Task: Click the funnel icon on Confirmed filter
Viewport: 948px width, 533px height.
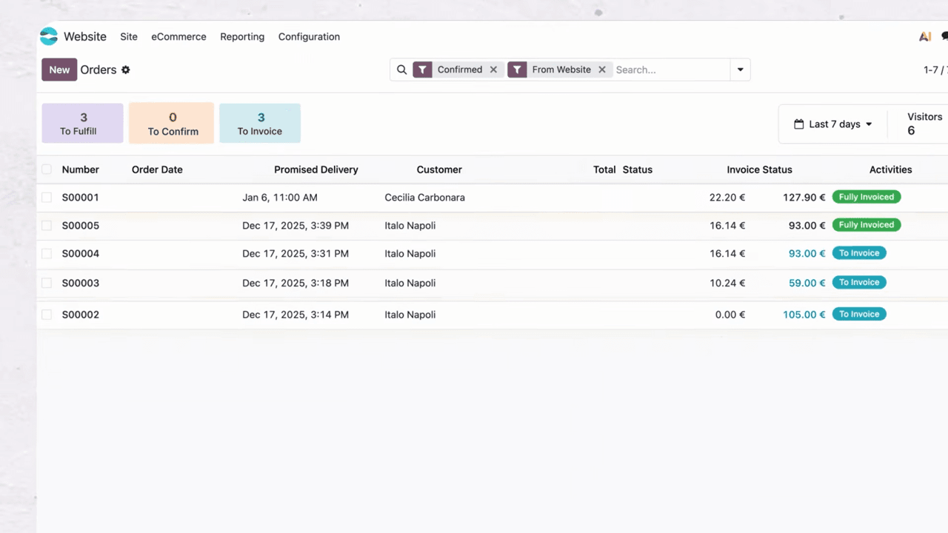Action: pyautogui.click(x=422, y=70)
